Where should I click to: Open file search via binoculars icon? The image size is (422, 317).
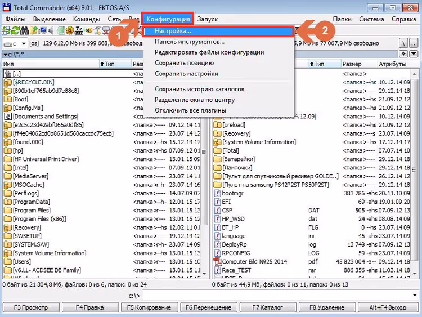pos(24,30)
